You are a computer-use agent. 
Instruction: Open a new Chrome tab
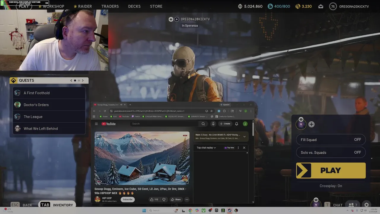[x=130, y=105]
